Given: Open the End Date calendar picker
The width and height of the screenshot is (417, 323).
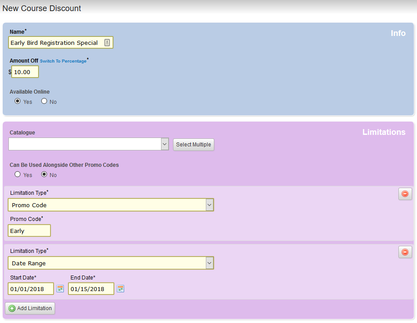Looking at the screenshot, I should tap(120, 289).
